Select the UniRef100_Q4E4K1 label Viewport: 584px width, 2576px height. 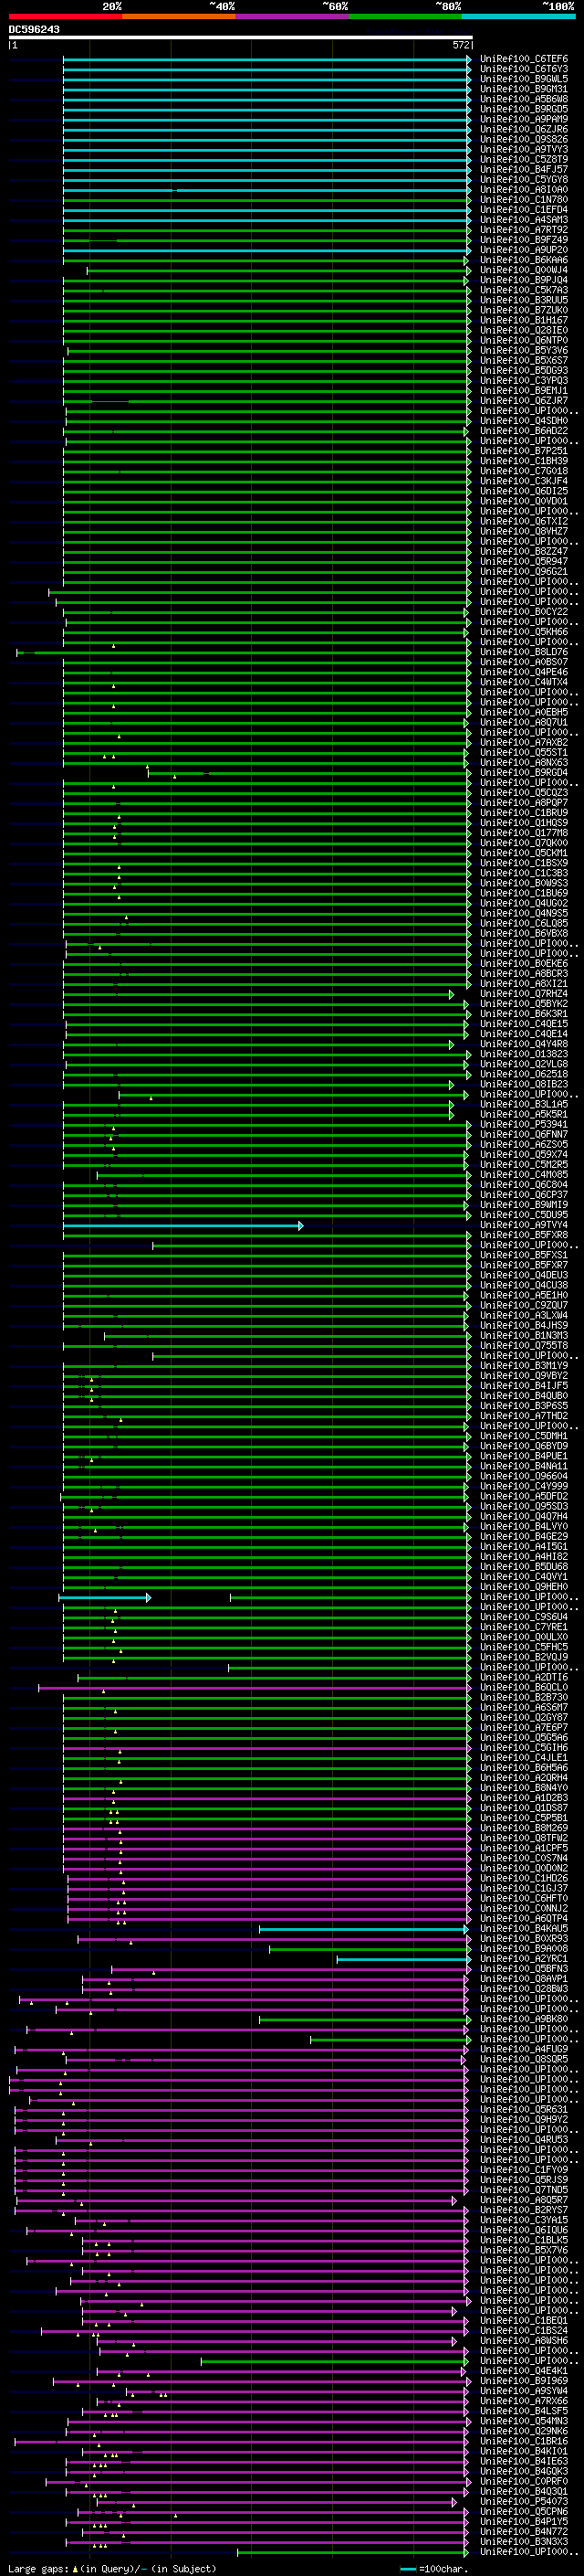pos(523,2371)
